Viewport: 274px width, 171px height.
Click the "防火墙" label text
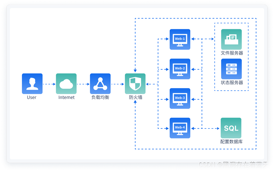pos(136,97)
